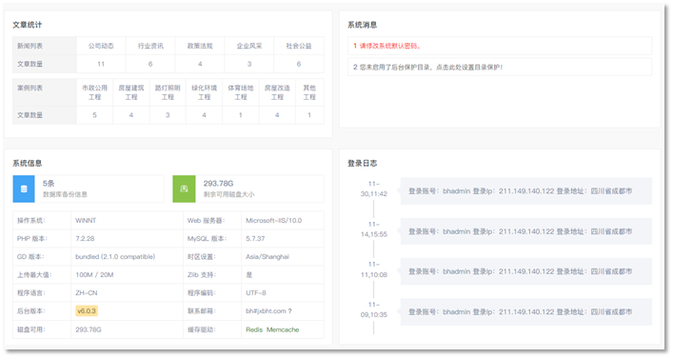Click the ZH-CN program language value

(87, 292)
